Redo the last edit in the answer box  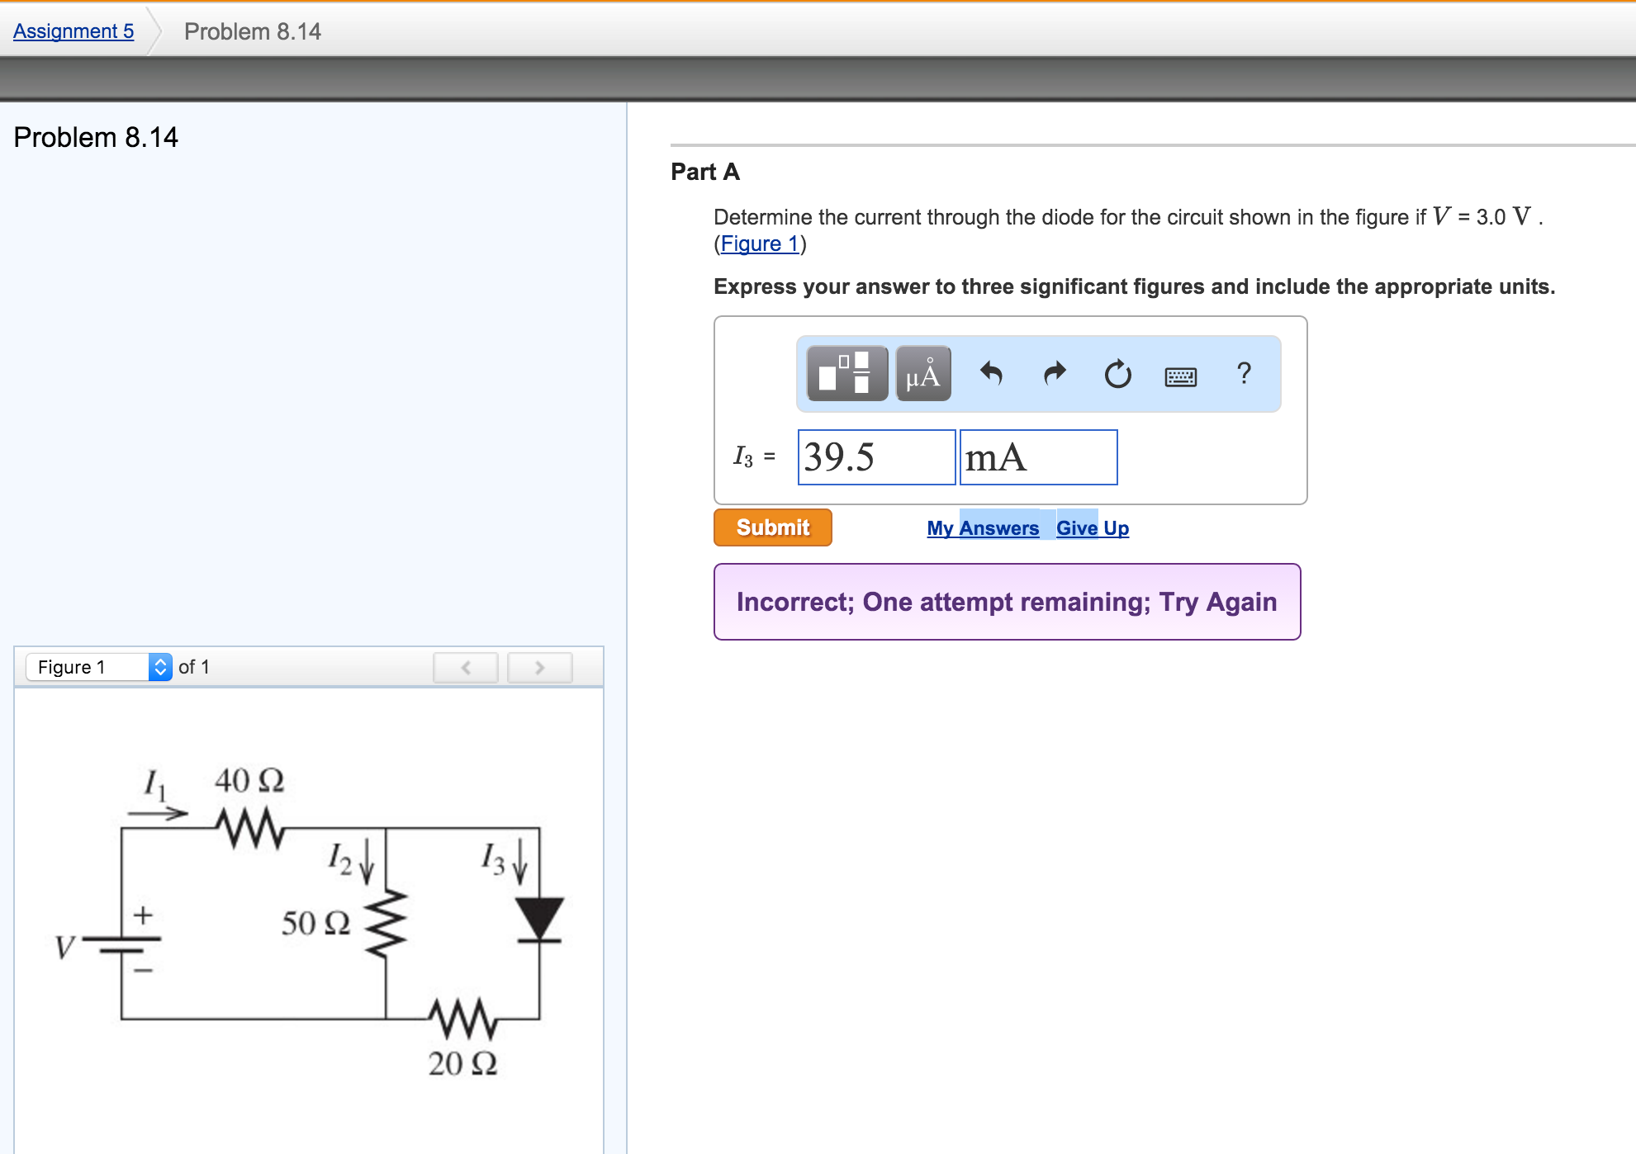tap(1054, 374)
